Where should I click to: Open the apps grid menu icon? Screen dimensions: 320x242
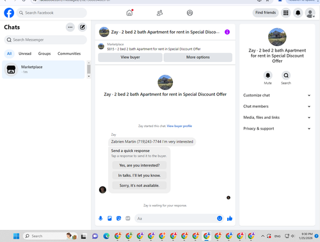click(x=286, y=13)
